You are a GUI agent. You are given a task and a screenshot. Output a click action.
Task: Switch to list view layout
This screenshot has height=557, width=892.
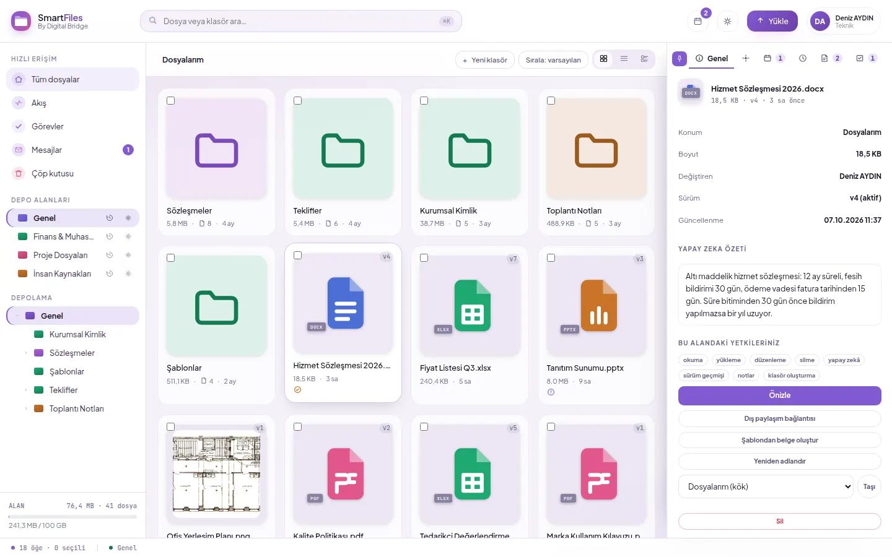[x=624, y=59]
